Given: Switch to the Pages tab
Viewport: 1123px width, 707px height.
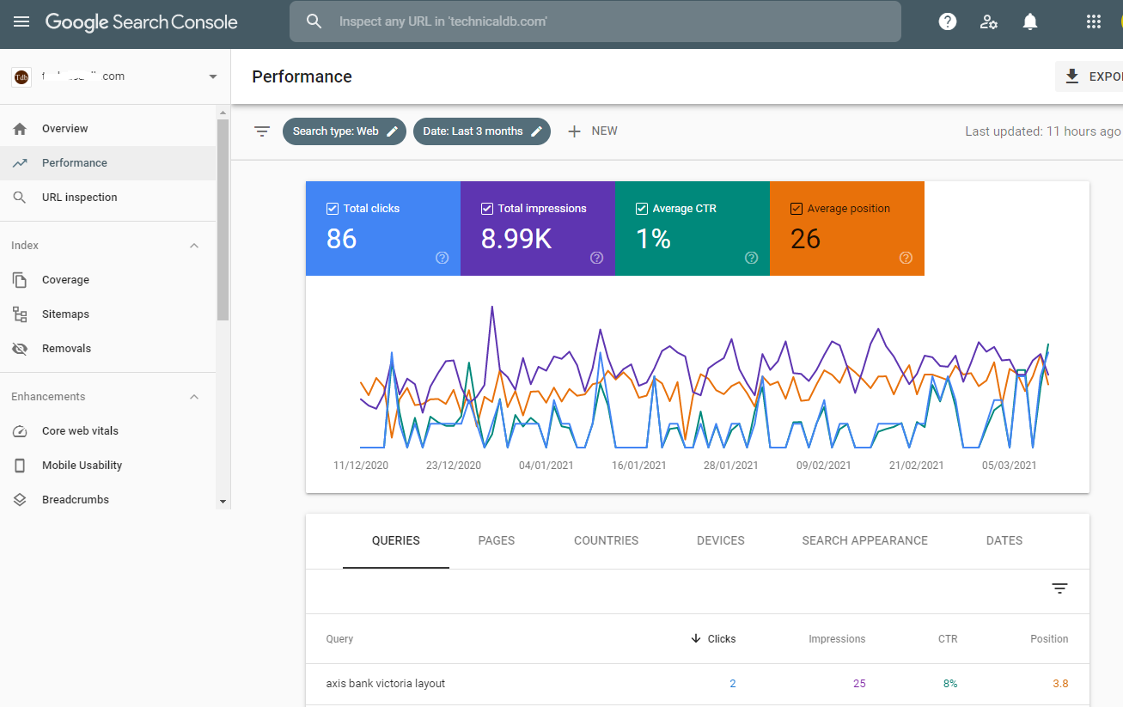Looking at the screenshot, I should click(x=497, y=540).
